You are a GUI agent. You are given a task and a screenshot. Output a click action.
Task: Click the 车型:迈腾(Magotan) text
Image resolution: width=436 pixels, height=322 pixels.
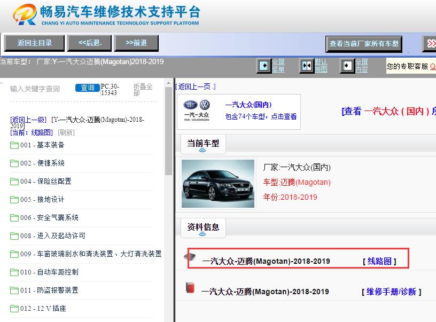297,182
